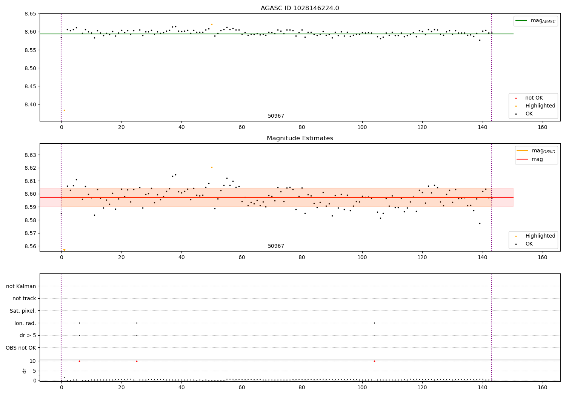This screenshot has width=566, height=396.
Task: Click the 'Ion. rad.' y-axis label
Action: [25, 323]
